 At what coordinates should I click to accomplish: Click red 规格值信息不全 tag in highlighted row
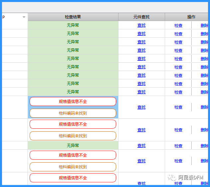73,102
